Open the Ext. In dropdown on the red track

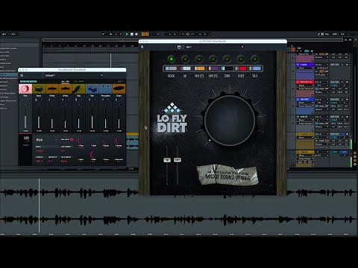[x=321, y=82]
